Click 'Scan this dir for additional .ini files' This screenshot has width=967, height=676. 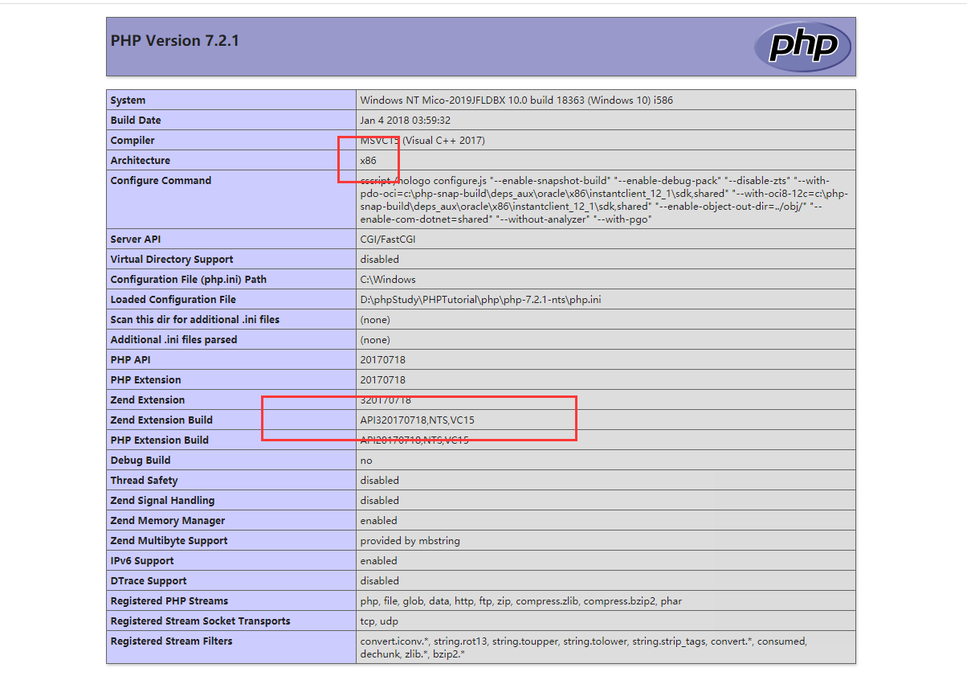pyautogui.click(x=195, y=320)
